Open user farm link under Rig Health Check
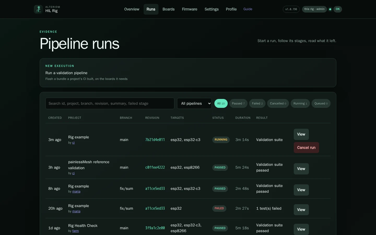The image size is (376, 235). (75, 231)
